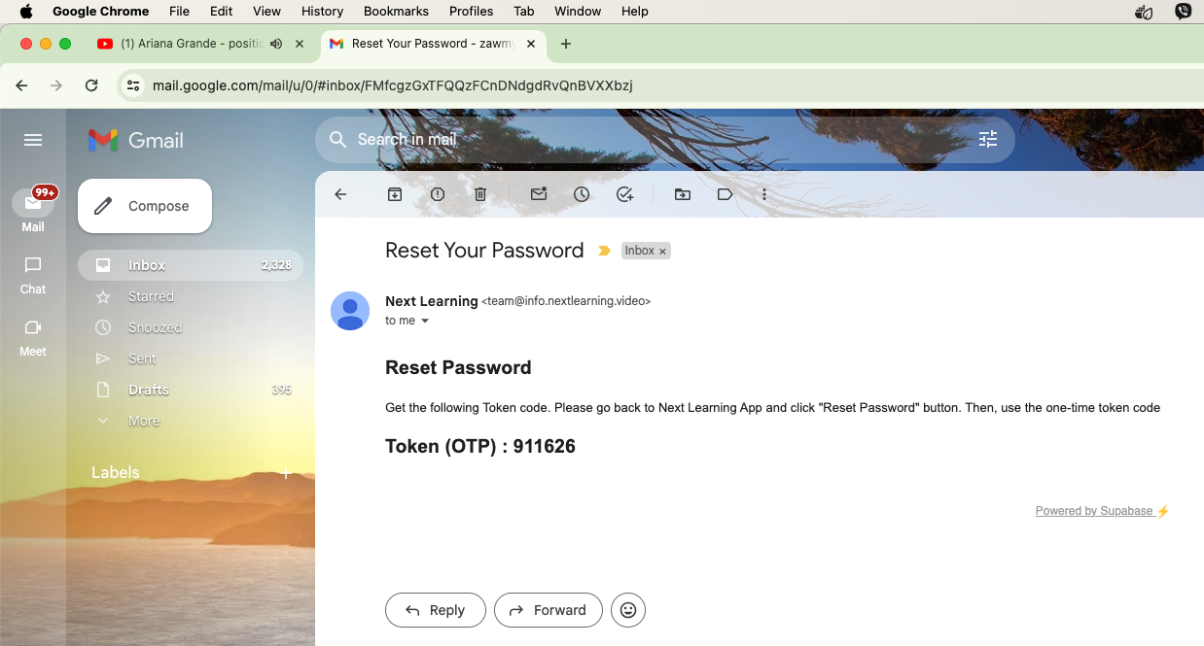
Task: Move email using the Move to icon
Action: [x=683, y=194]
